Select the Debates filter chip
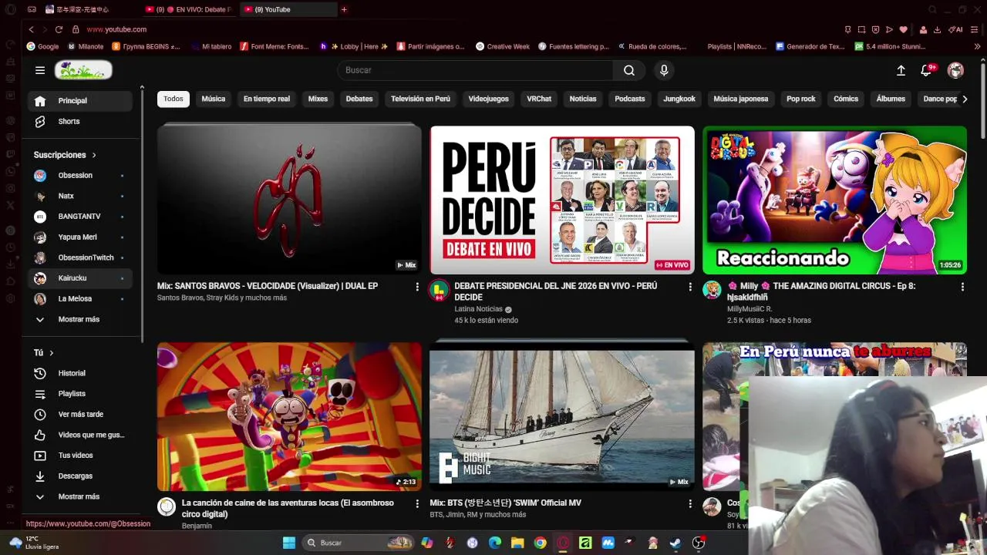The height and width of the screenshot is (555, 987). click(359, 99)
